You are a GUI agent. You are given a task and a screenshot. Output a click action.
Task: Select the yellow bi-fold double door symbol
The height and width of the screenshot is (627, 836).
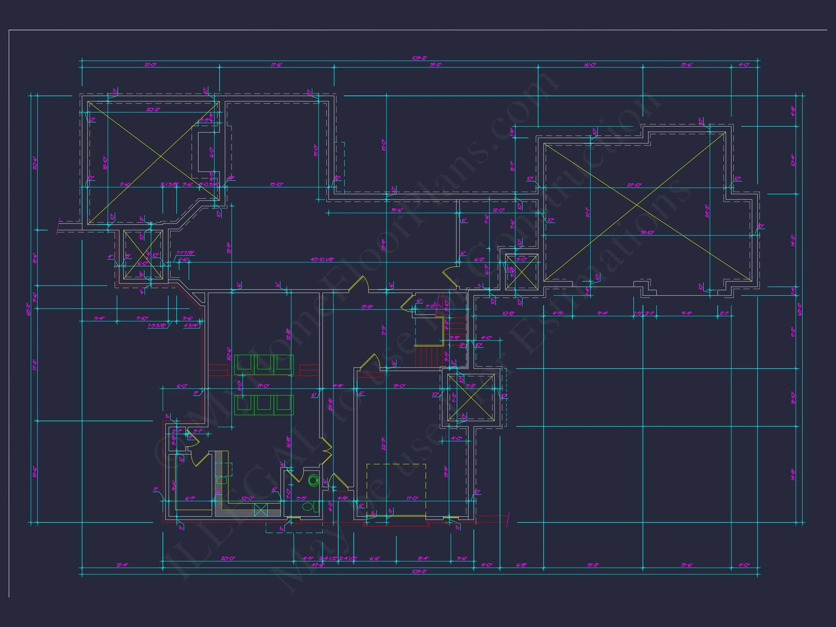coord(326,451)
